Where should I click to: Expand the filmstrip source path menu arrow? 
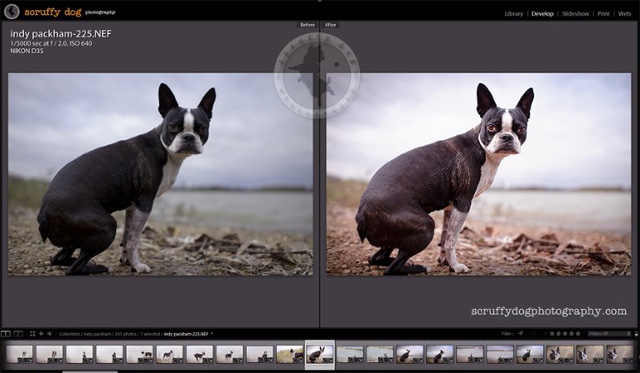click(x=212, y=333)
